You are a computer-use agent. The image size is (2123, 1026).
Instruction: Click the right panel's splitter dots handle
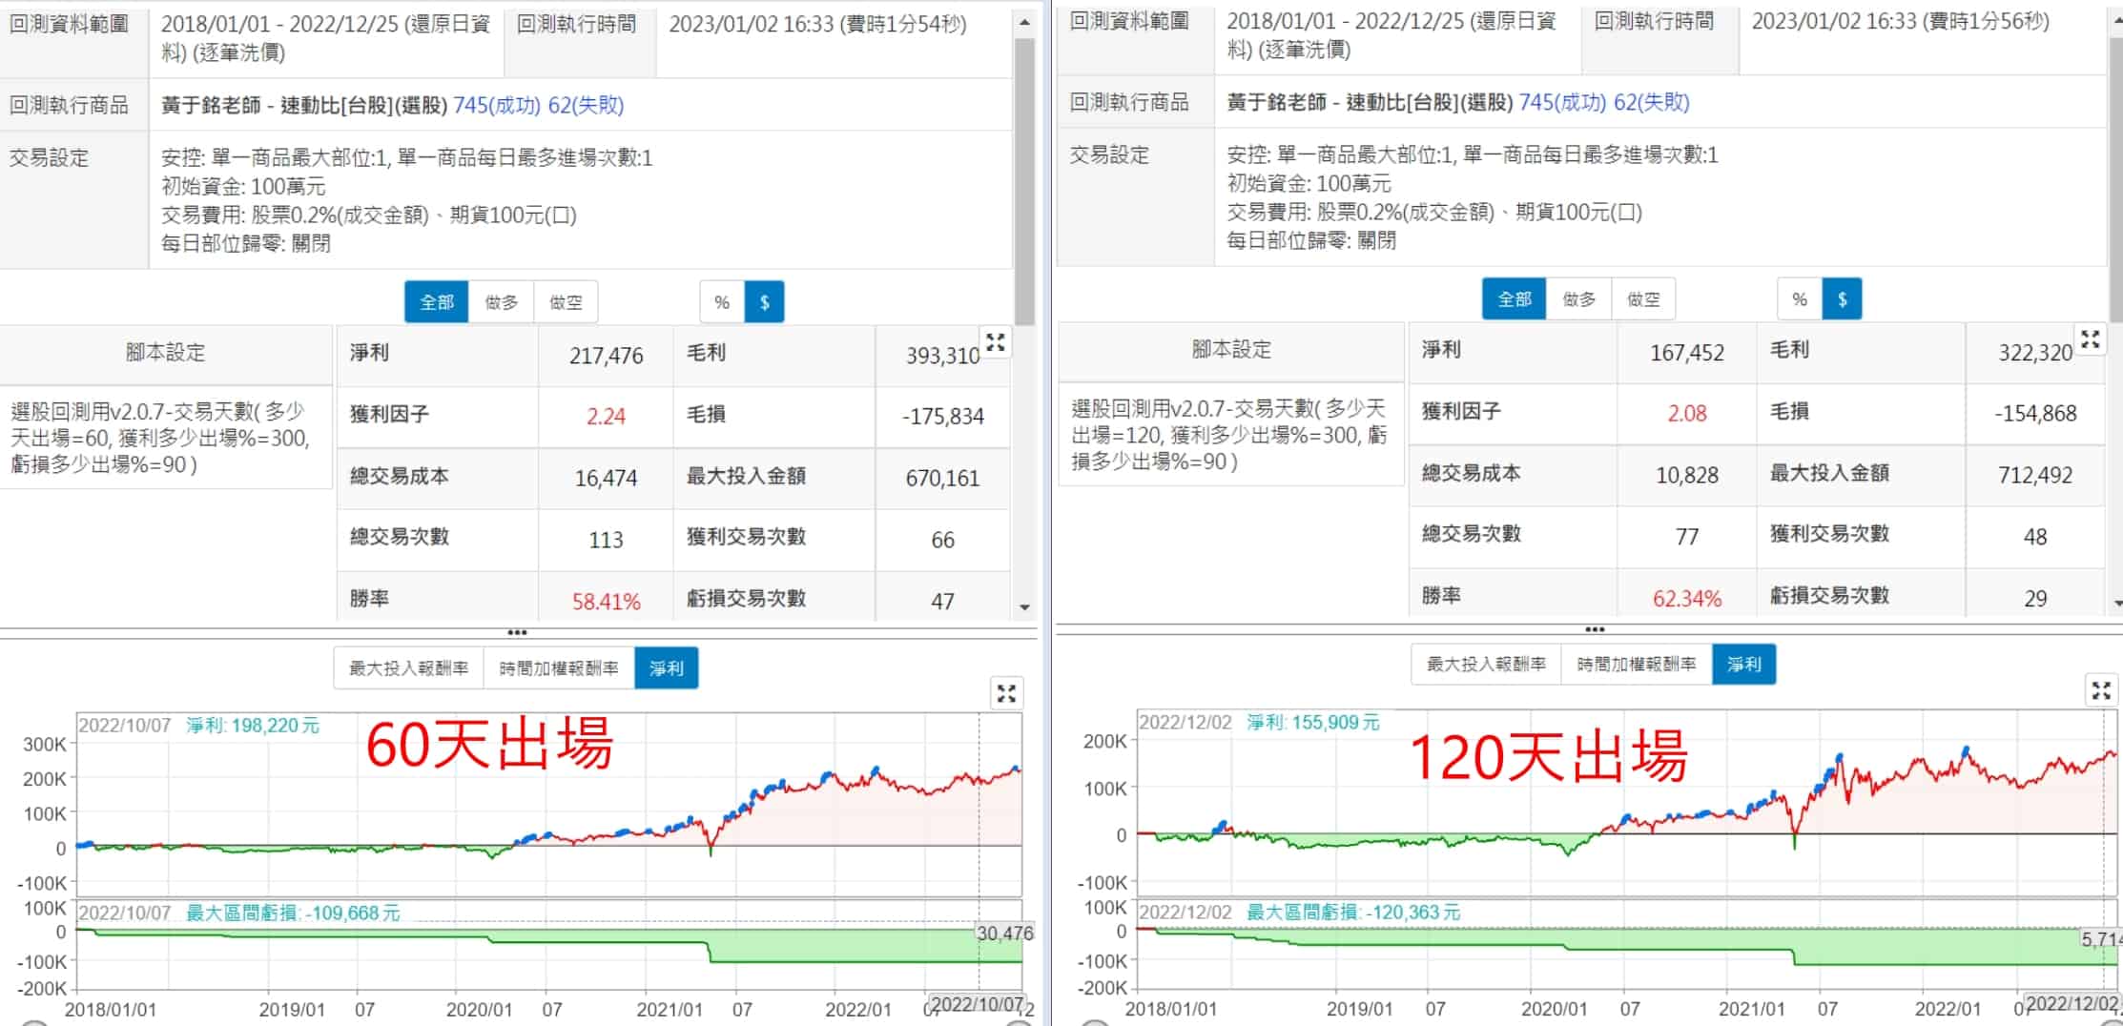[x=1595, y=629]
